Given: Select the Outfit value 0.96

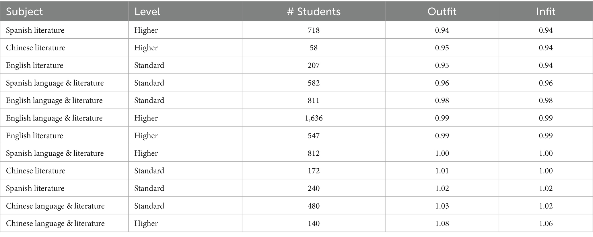Looking at the screenshot, I should [442, 83].
